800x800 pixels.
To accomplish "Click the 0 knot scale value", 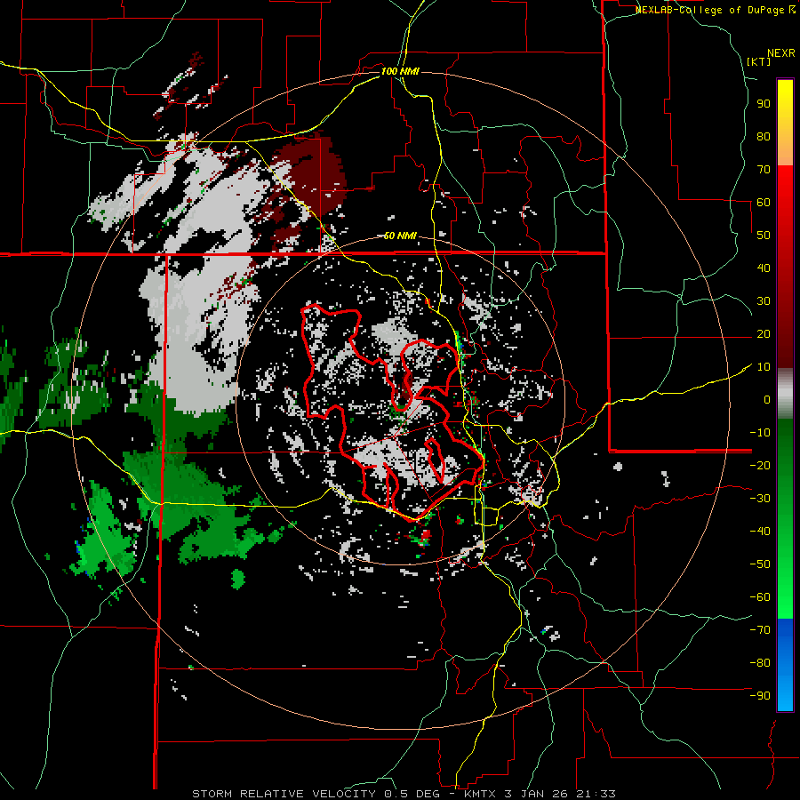I will click(767, 399).
